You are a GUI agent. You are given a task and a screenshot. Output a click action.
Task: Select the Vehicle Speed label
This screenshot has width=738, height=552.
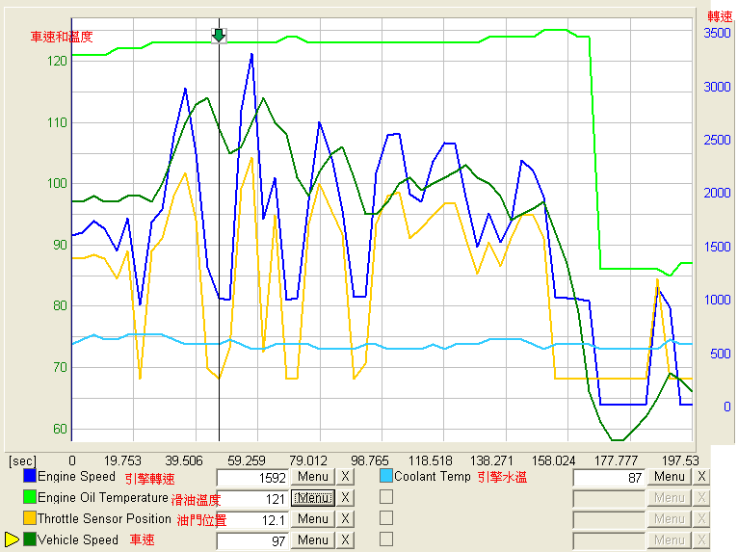click(x=78, y=539)
